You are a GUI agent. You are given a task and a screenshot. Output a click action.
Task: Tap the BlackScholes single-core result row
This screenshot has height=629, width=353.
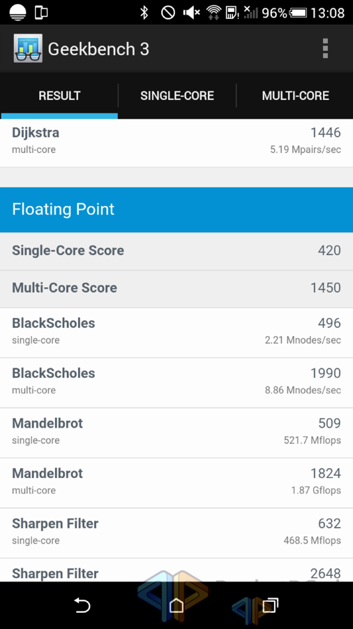click(x=176, y=333)
